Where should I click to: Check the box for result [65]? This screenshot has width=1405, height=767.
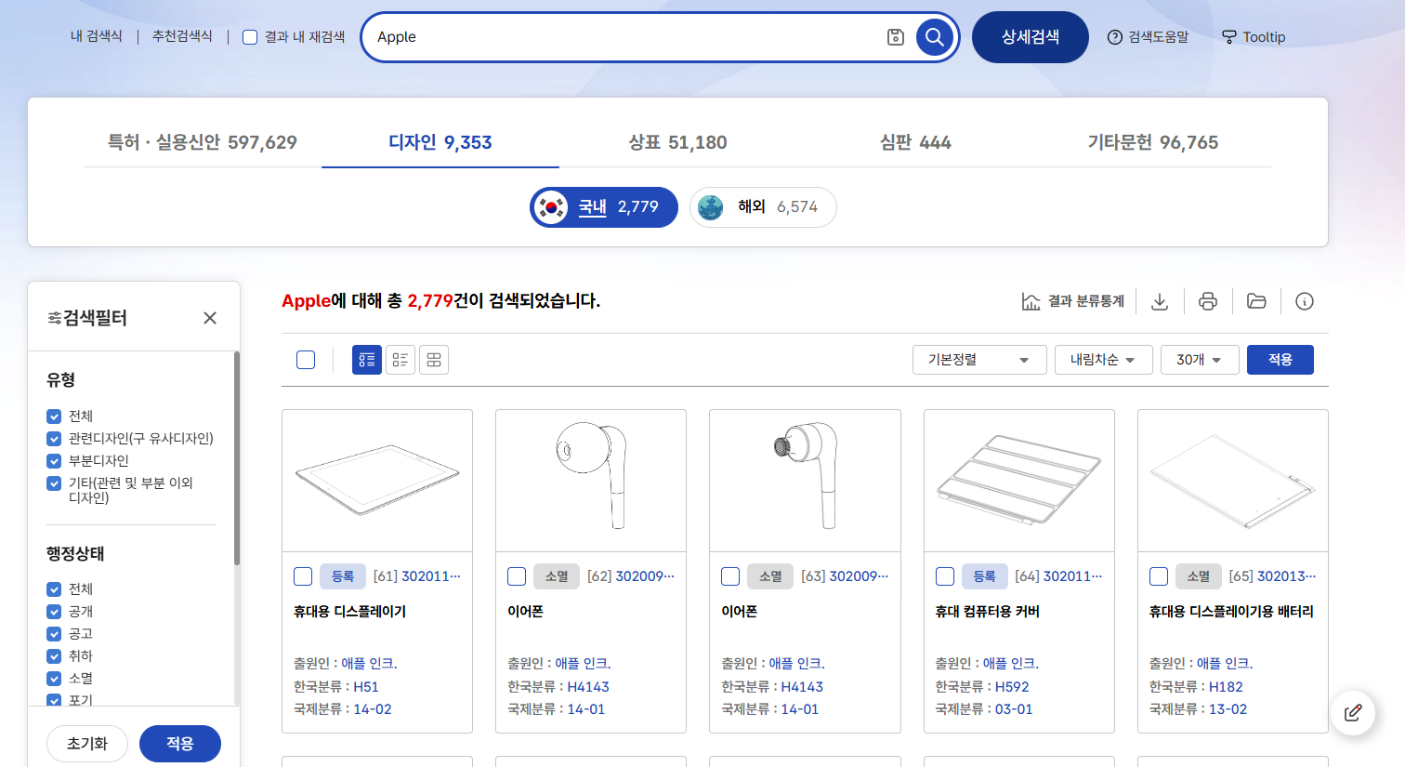[1159, 576]
